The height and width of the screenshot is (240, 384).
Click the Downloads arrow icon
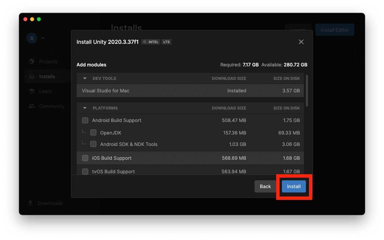(x=30, y=203)
